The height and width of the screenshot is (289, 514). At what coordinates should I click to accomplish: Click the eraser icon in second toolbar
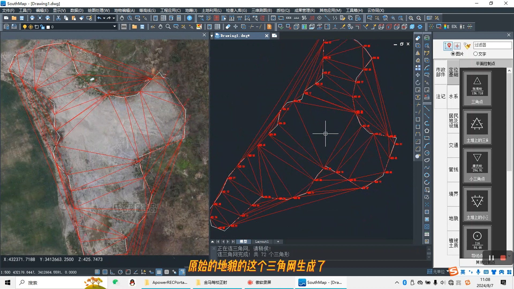pyautogui.click(x=228, y=27)
